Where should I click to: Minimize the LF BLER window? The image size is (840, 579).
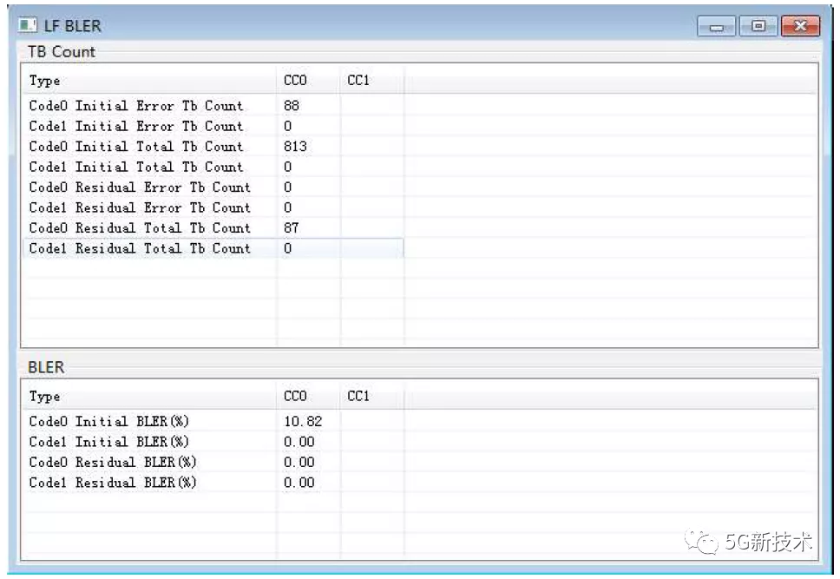point(717,26)
